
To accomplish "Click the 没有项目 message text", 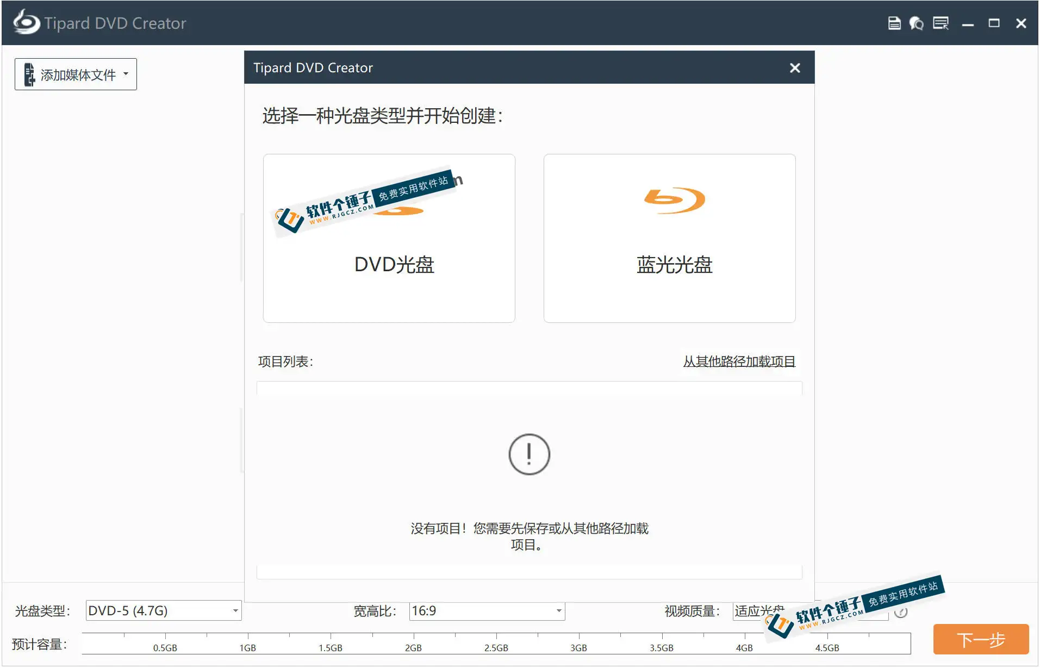I will click(529, 536).
